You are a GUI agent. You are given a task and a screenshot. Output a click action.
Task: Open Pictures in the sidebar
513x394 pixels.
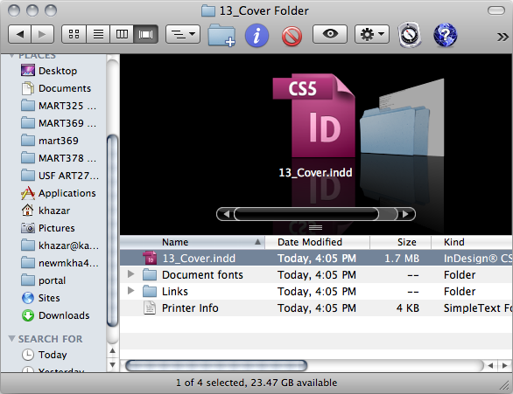(x=48, y=228)
